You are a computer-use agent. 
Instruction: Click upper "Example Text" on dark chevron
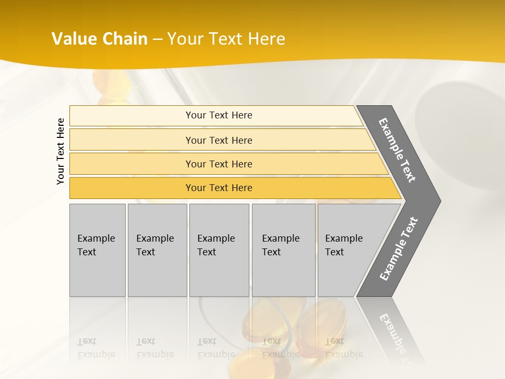click(398, 150)
